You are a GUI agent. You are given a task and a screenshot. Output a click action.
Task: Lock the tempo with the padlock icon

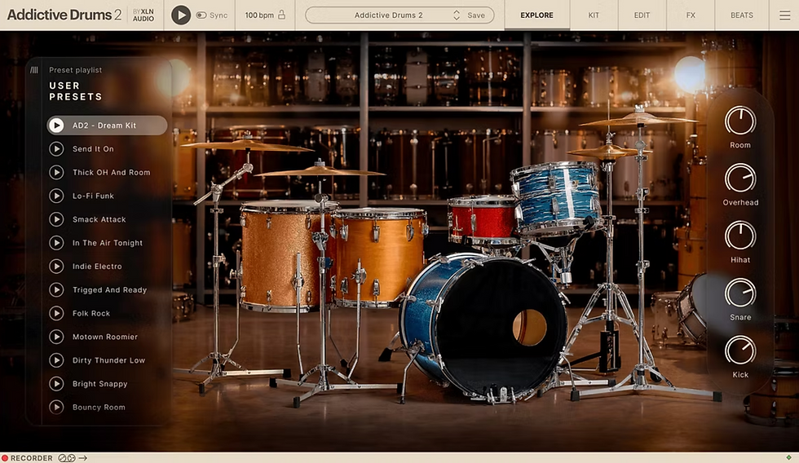tap(281, 15)
